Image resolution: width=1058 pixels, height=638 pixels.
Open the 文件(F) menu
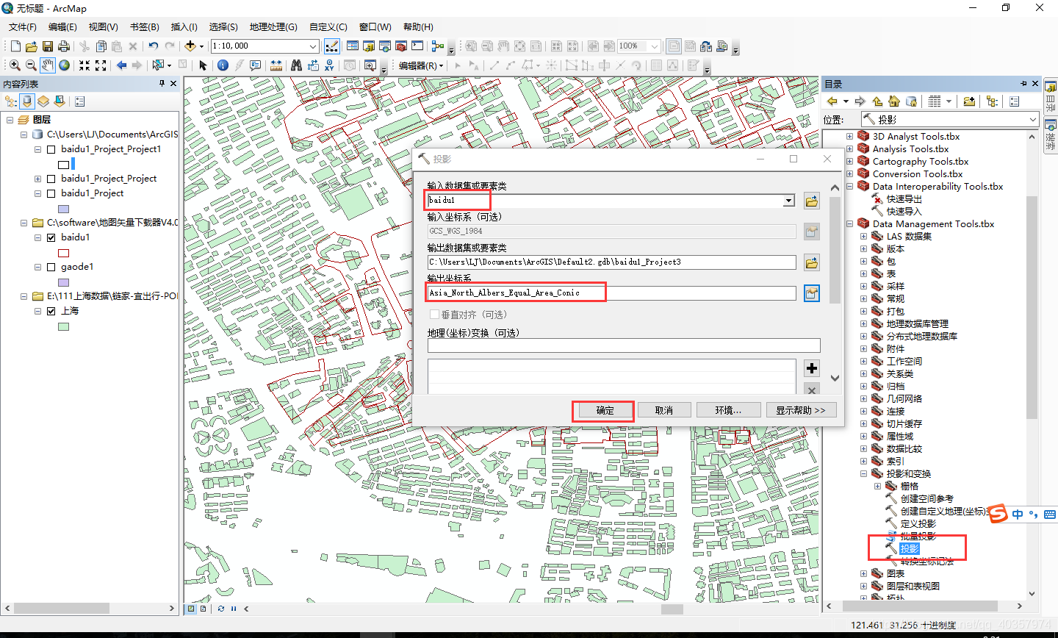click(22, 26)
